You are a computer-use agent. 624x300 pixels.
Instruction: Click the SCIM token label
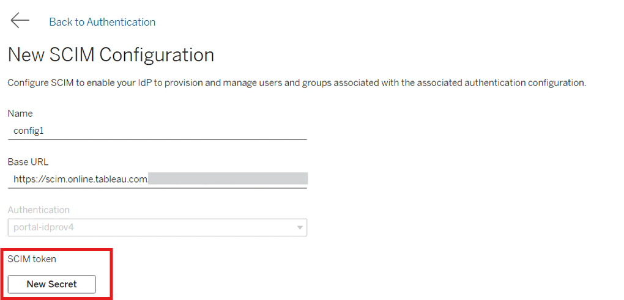(32, 259)
